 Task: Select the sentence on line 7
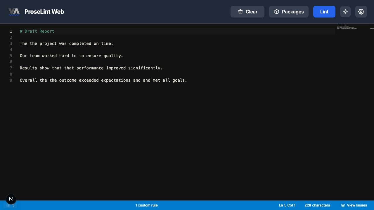coord(91,68)
